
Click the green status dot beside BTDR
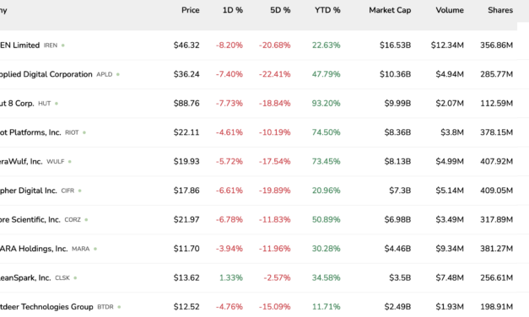(x=119, y=307)
